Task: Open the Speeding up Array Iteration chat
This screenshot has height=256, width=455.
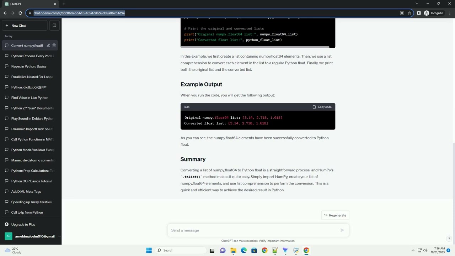Action: pos(31,202)
